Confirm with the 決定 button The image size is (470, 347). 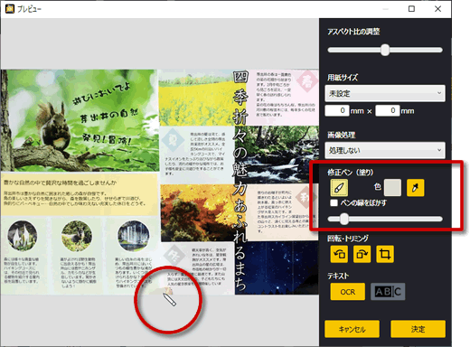418,329
